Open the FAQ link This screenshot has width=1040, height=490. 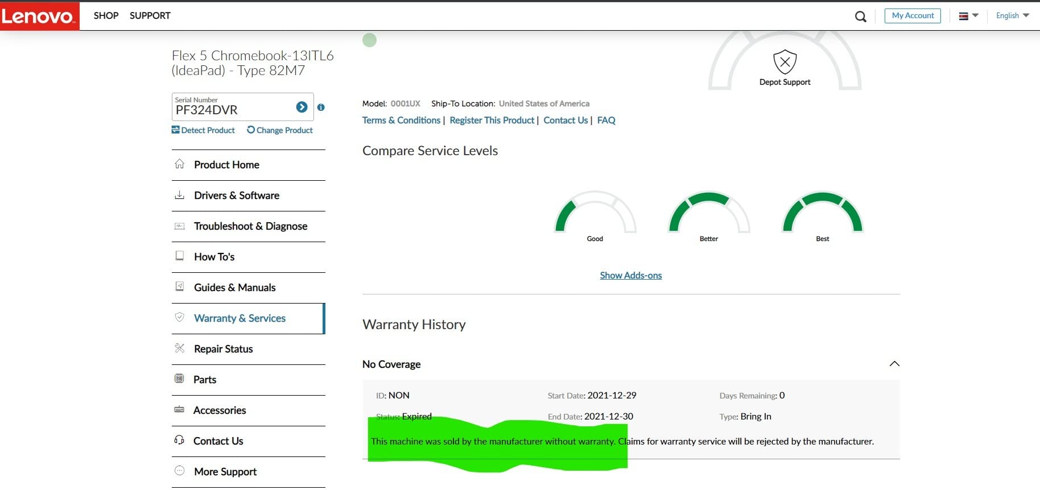[606, 120]
